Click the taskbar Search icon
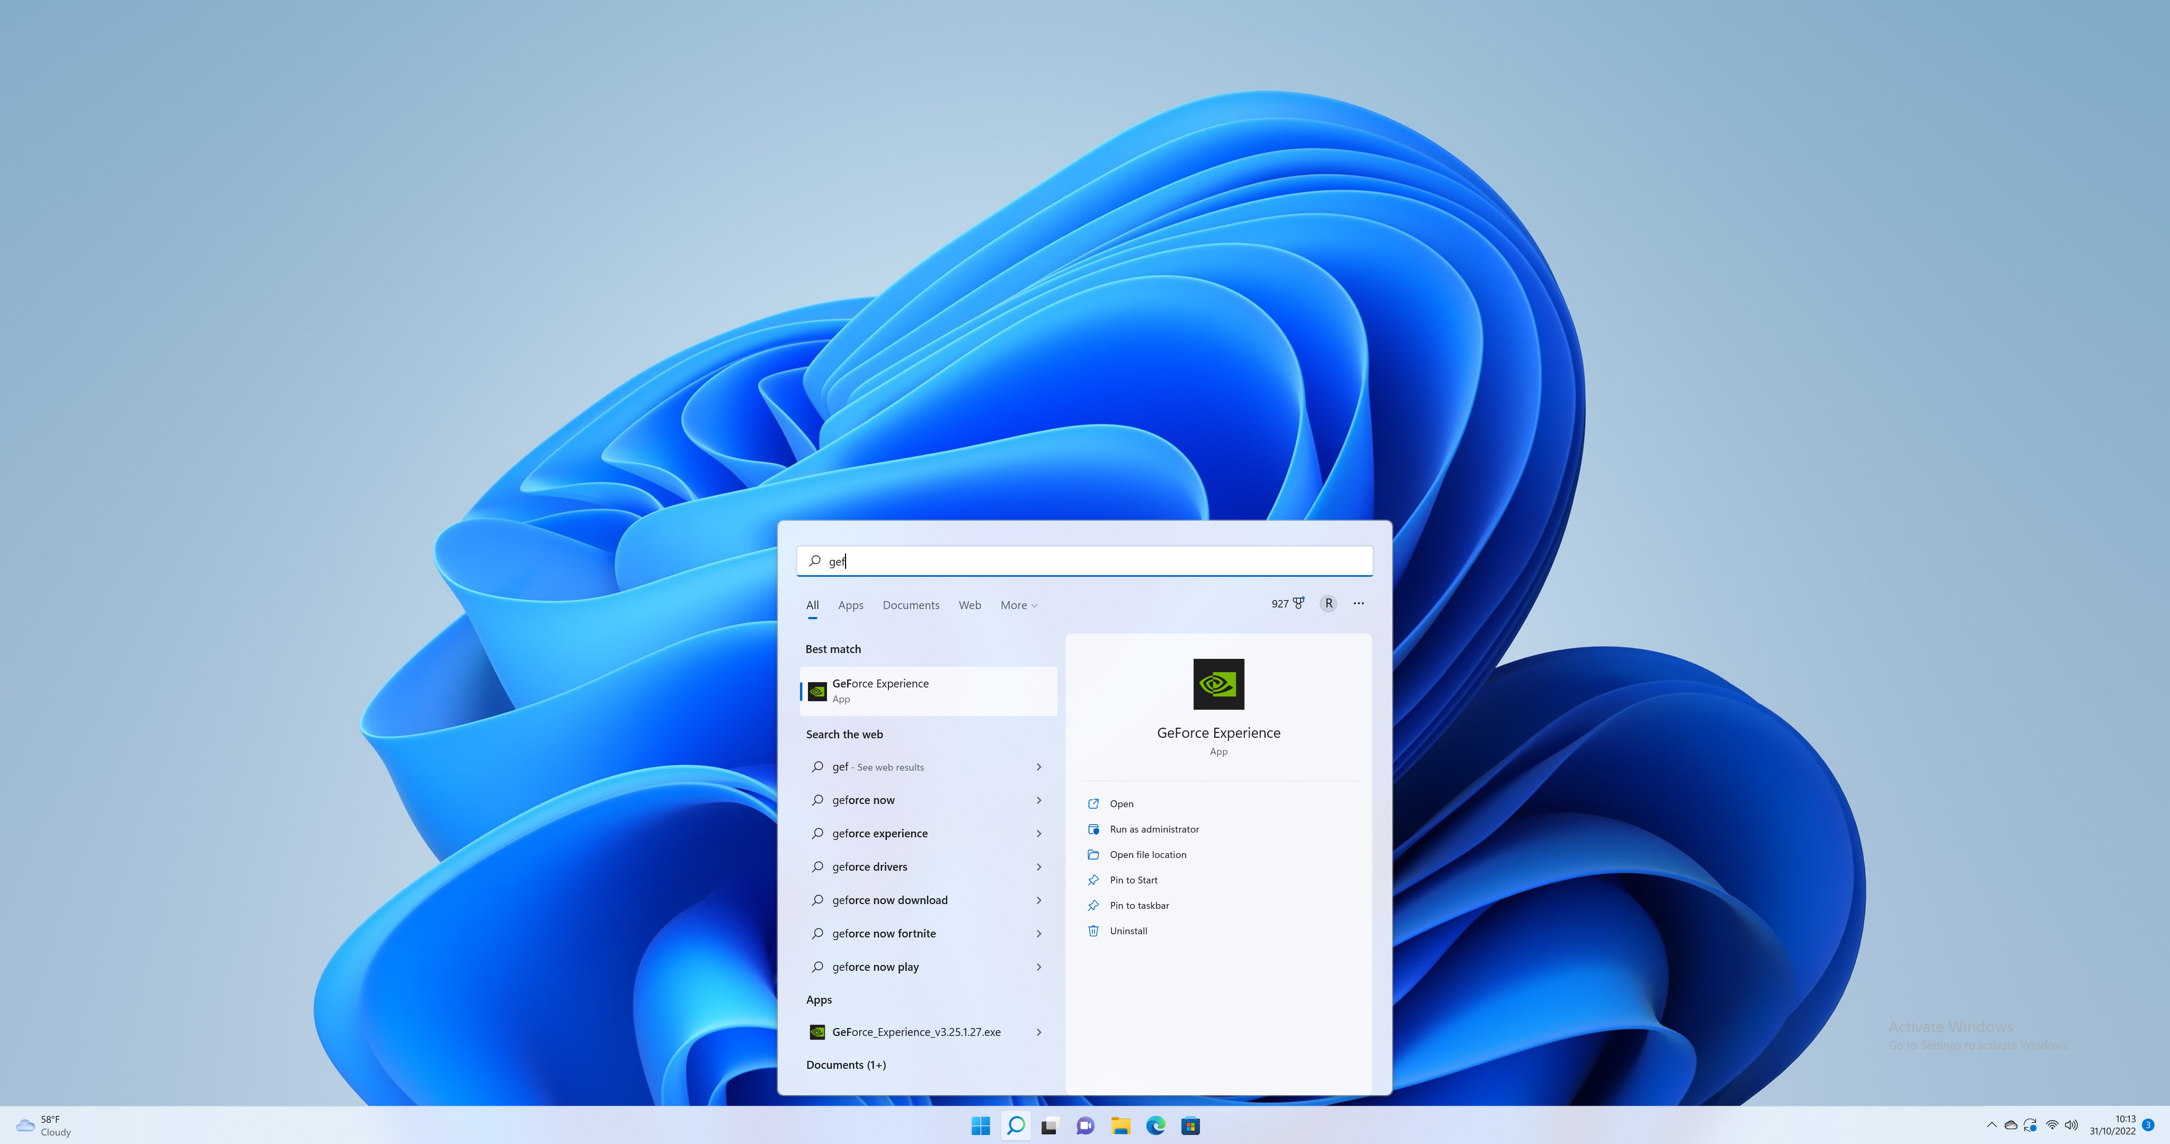 (x=1016, y=1125)
